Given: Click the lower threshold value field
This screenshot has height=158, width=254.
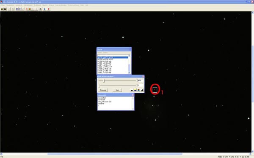Looking at the screenshot, I should point(140,85).
